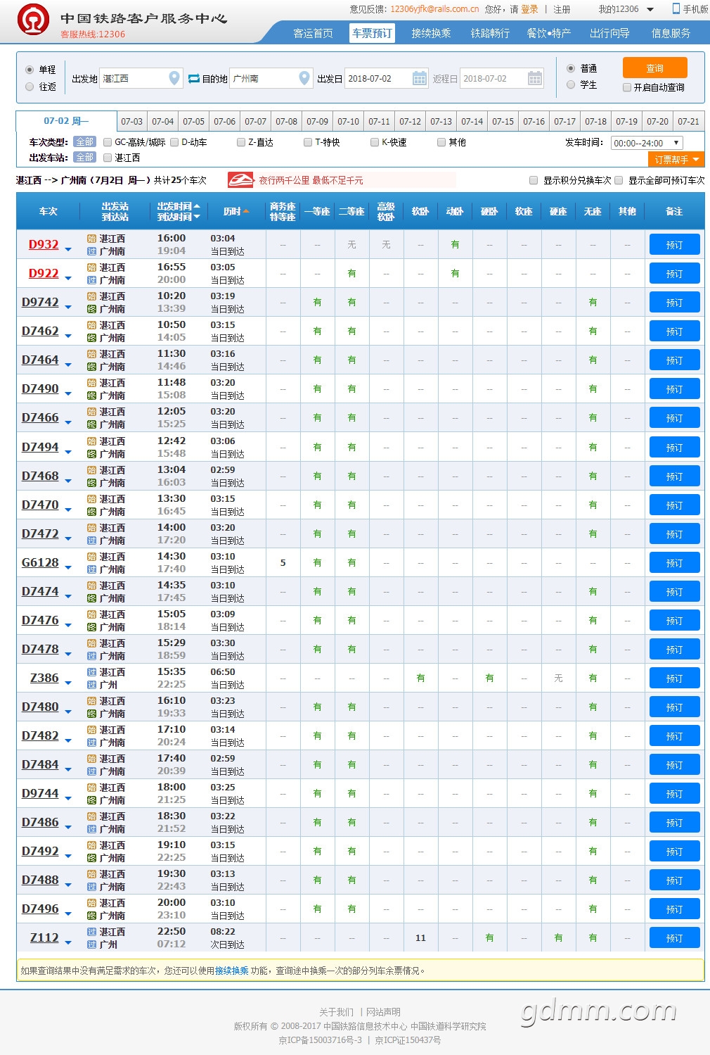Click the terminal station icon for D9742 广州南
This screenshot has height=1055, width=710.
pyautogui.click(x=91, y=309)
